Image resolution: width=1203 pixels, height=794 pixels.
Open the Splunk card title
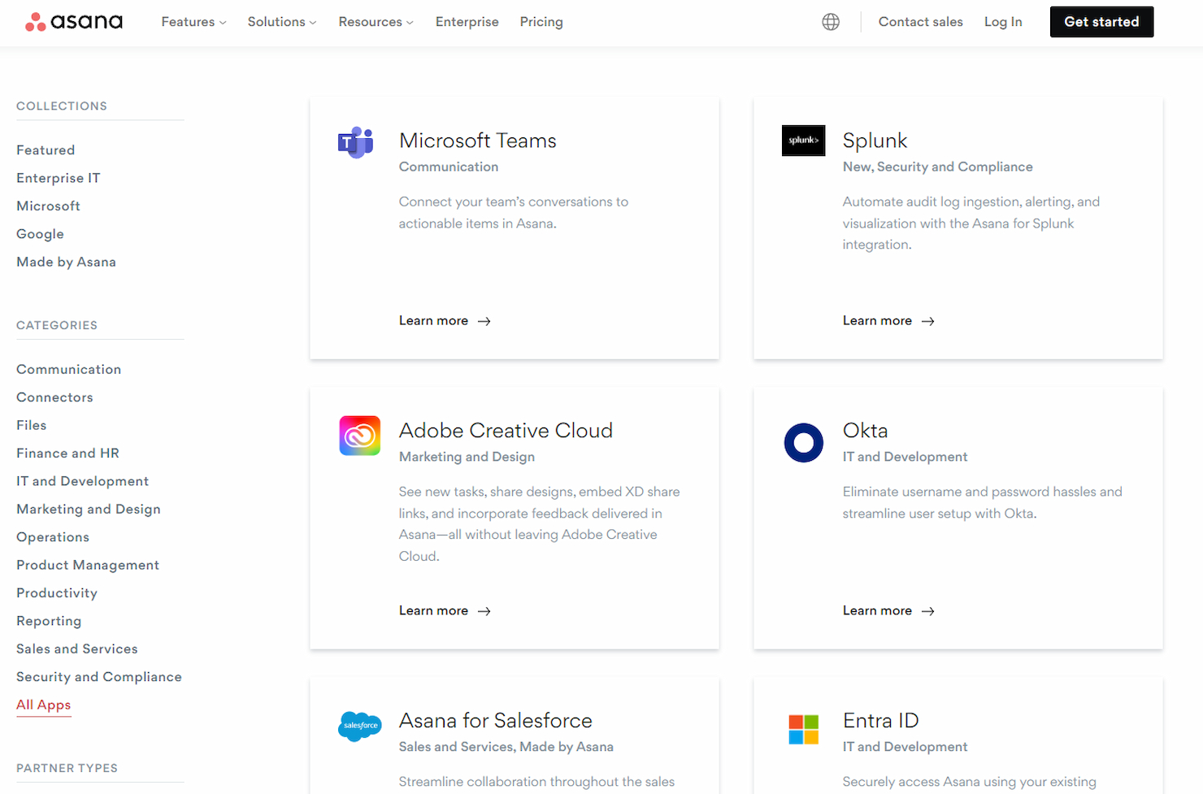tap(875, 141)
